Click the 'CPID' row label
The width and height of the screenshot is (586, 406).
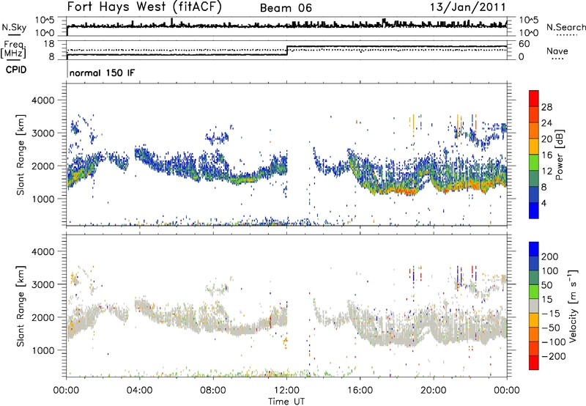click(x=16, y=70)
